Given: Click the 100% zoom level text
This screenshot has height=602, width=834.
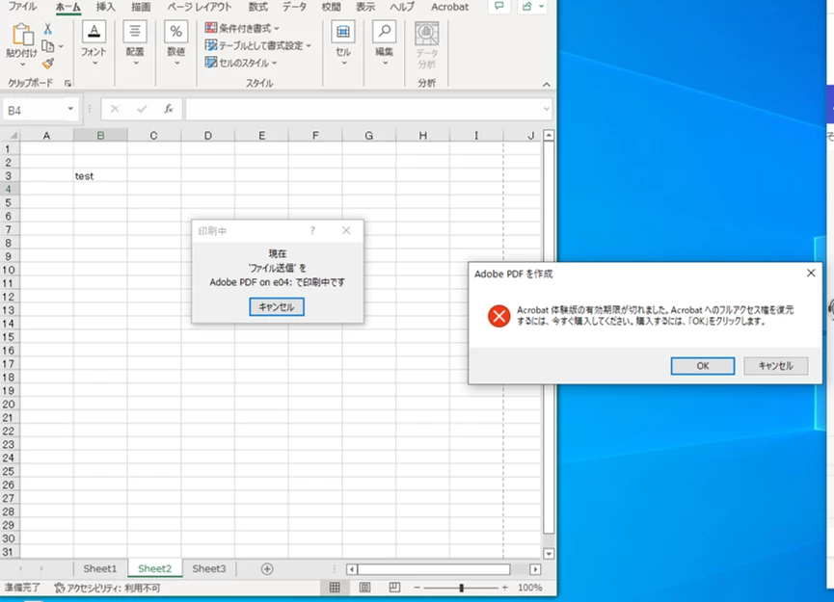Looking at the screenshot, I should click(529, 588).
